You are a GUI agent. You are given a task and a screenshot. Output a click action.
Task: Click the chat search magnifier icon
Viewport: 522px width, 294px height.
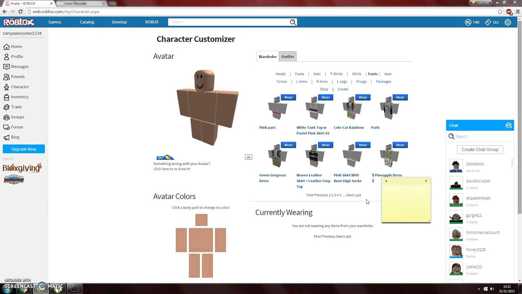[451, 136]
